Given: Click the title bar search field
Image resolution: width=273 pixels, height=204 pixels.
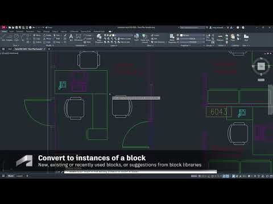Looking at the screenshot, I should click(x=192, y=28).
